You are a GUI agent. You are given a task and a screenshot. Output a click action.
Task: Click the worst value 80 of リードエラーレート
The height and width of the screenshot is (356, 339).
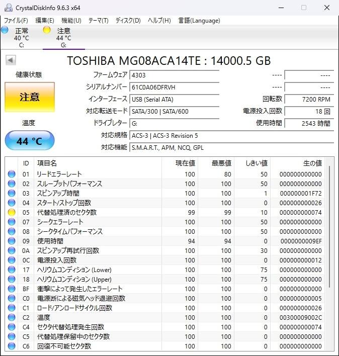(x=228, y=174)
